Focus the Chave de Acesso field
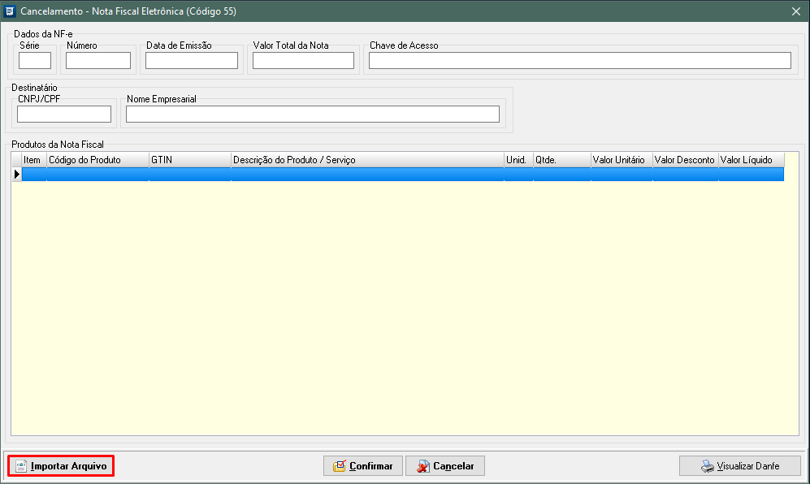The image size is (810, 484). (x=579, y=61)
